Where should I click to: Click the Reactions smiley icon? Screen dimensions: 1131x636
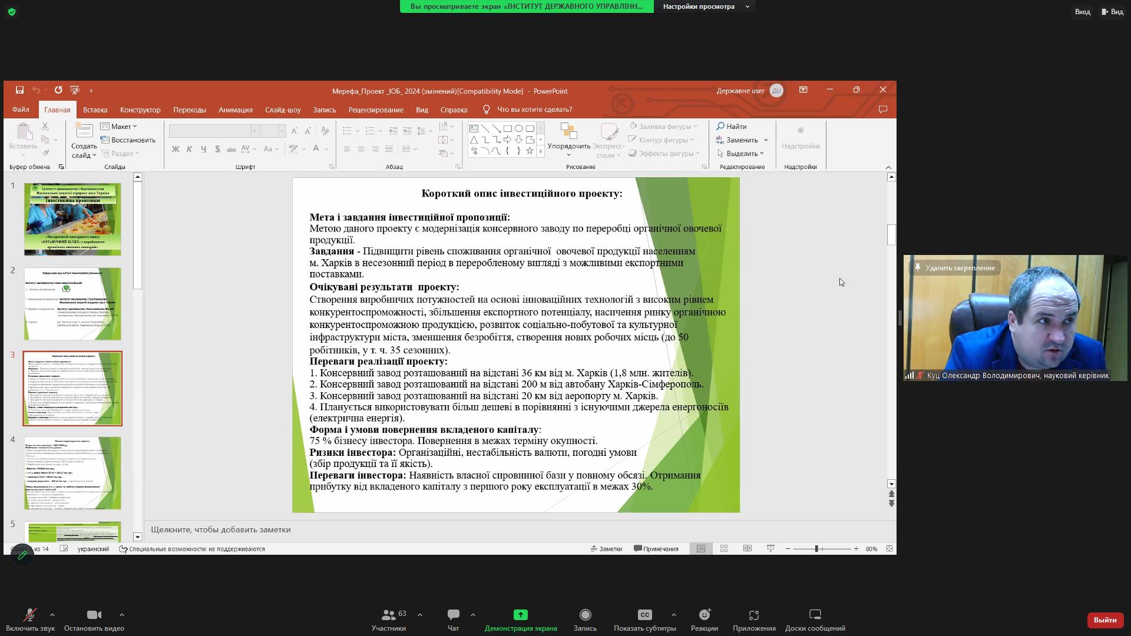[x=704, y=615]
